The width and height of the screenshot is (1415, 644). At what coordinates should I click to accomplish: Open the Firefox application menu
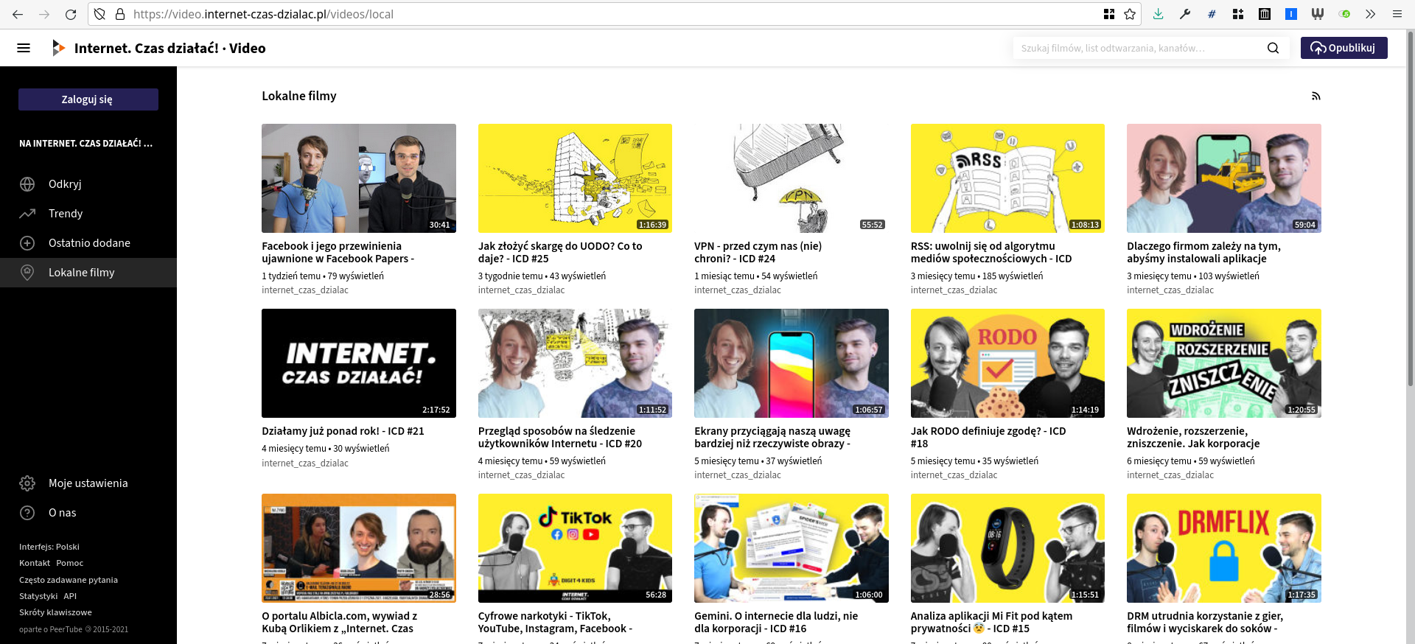pyautogui.click(x=1397, y=14)
